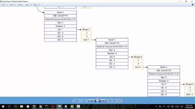The height and width of the screenshot is (109, 195).
Task: Open the white C app on taskbar
Action: click(x=78, y=106)
